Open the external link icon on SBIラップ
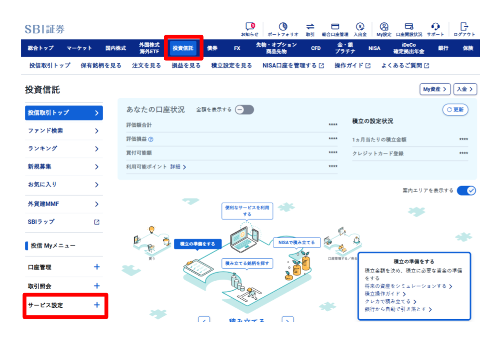 [97, 222]
